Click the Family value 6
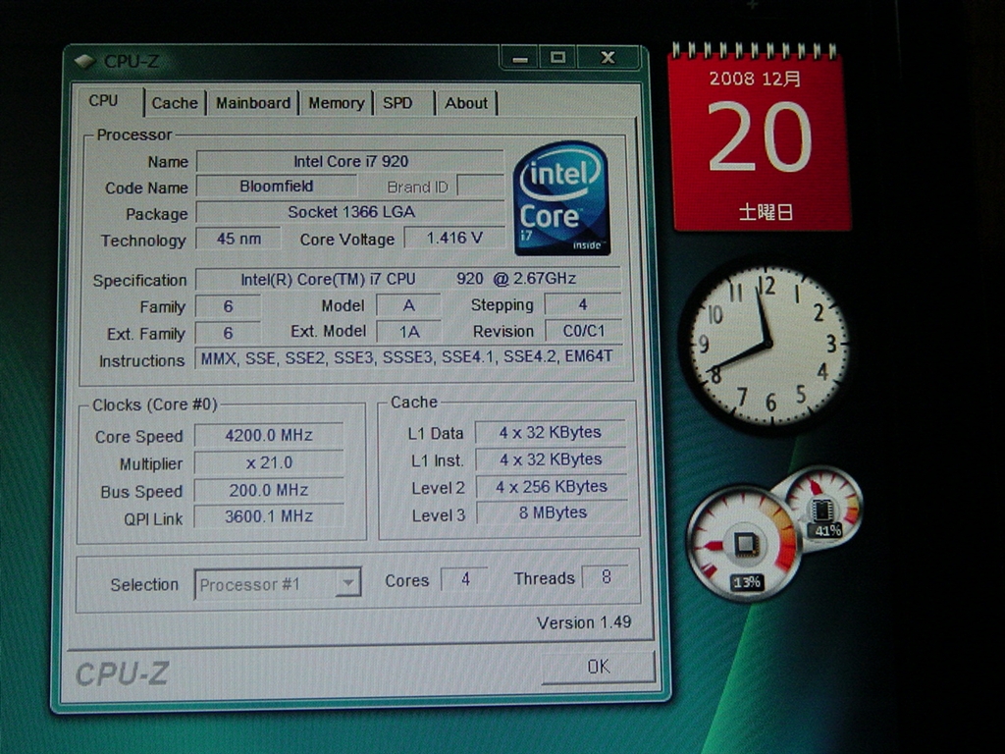Screen dimensions: 1005x754 tap(228, 306)
